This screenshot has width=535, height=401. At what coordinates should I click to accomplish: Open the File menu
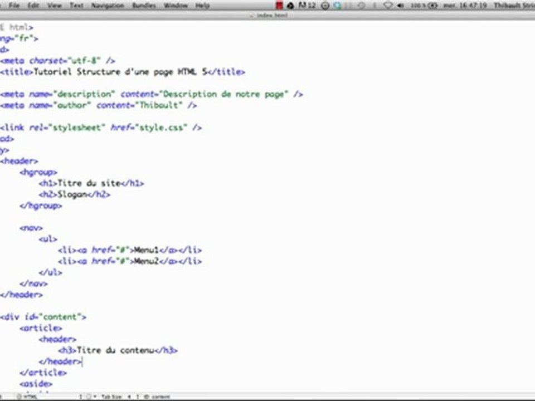pos(14,6)
